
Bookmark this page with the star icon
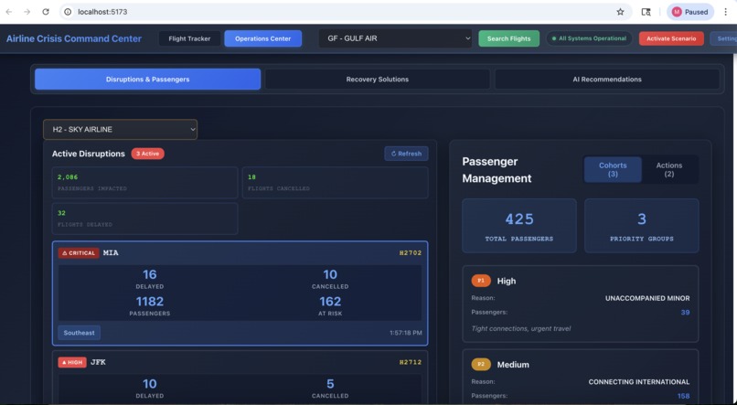(621, 12)
